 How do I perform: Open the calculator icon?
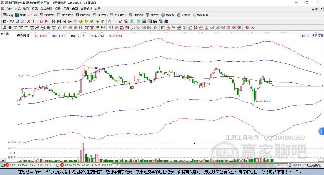[x=144, y=21]
